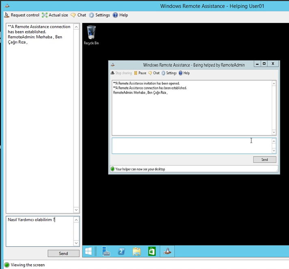289x269 pixels.
Task: Toggle Chat in Being helped window toolbar
Action: 154,73
